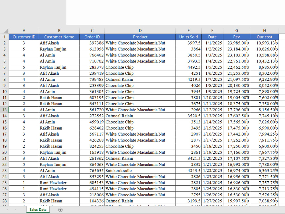Add a new sheet with plus icon

click(60, 210)
